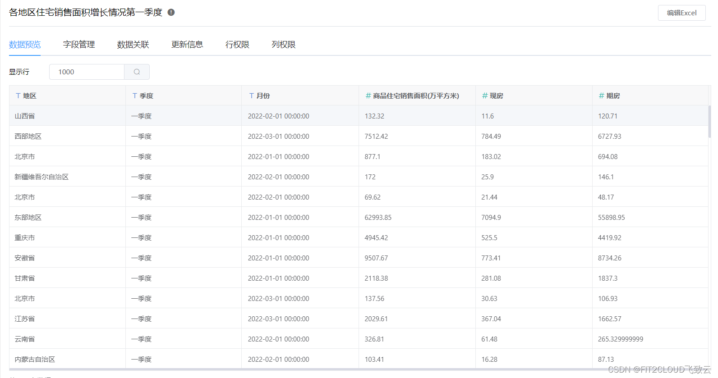This screenshot has width=718, height=378.
Task: Go to the 数据关联 tab
Action: coord(133,45)
